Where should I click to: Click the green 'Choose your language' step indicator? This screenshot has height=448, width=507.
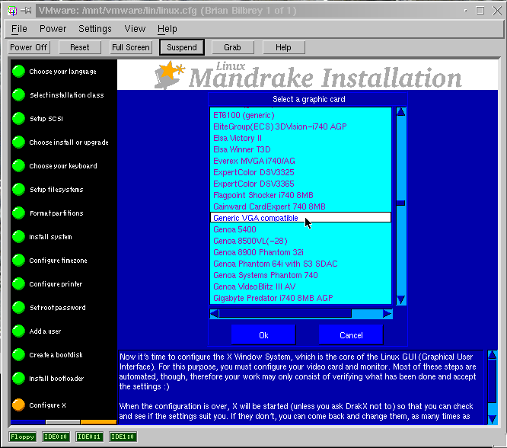click(x=18, y=72)
